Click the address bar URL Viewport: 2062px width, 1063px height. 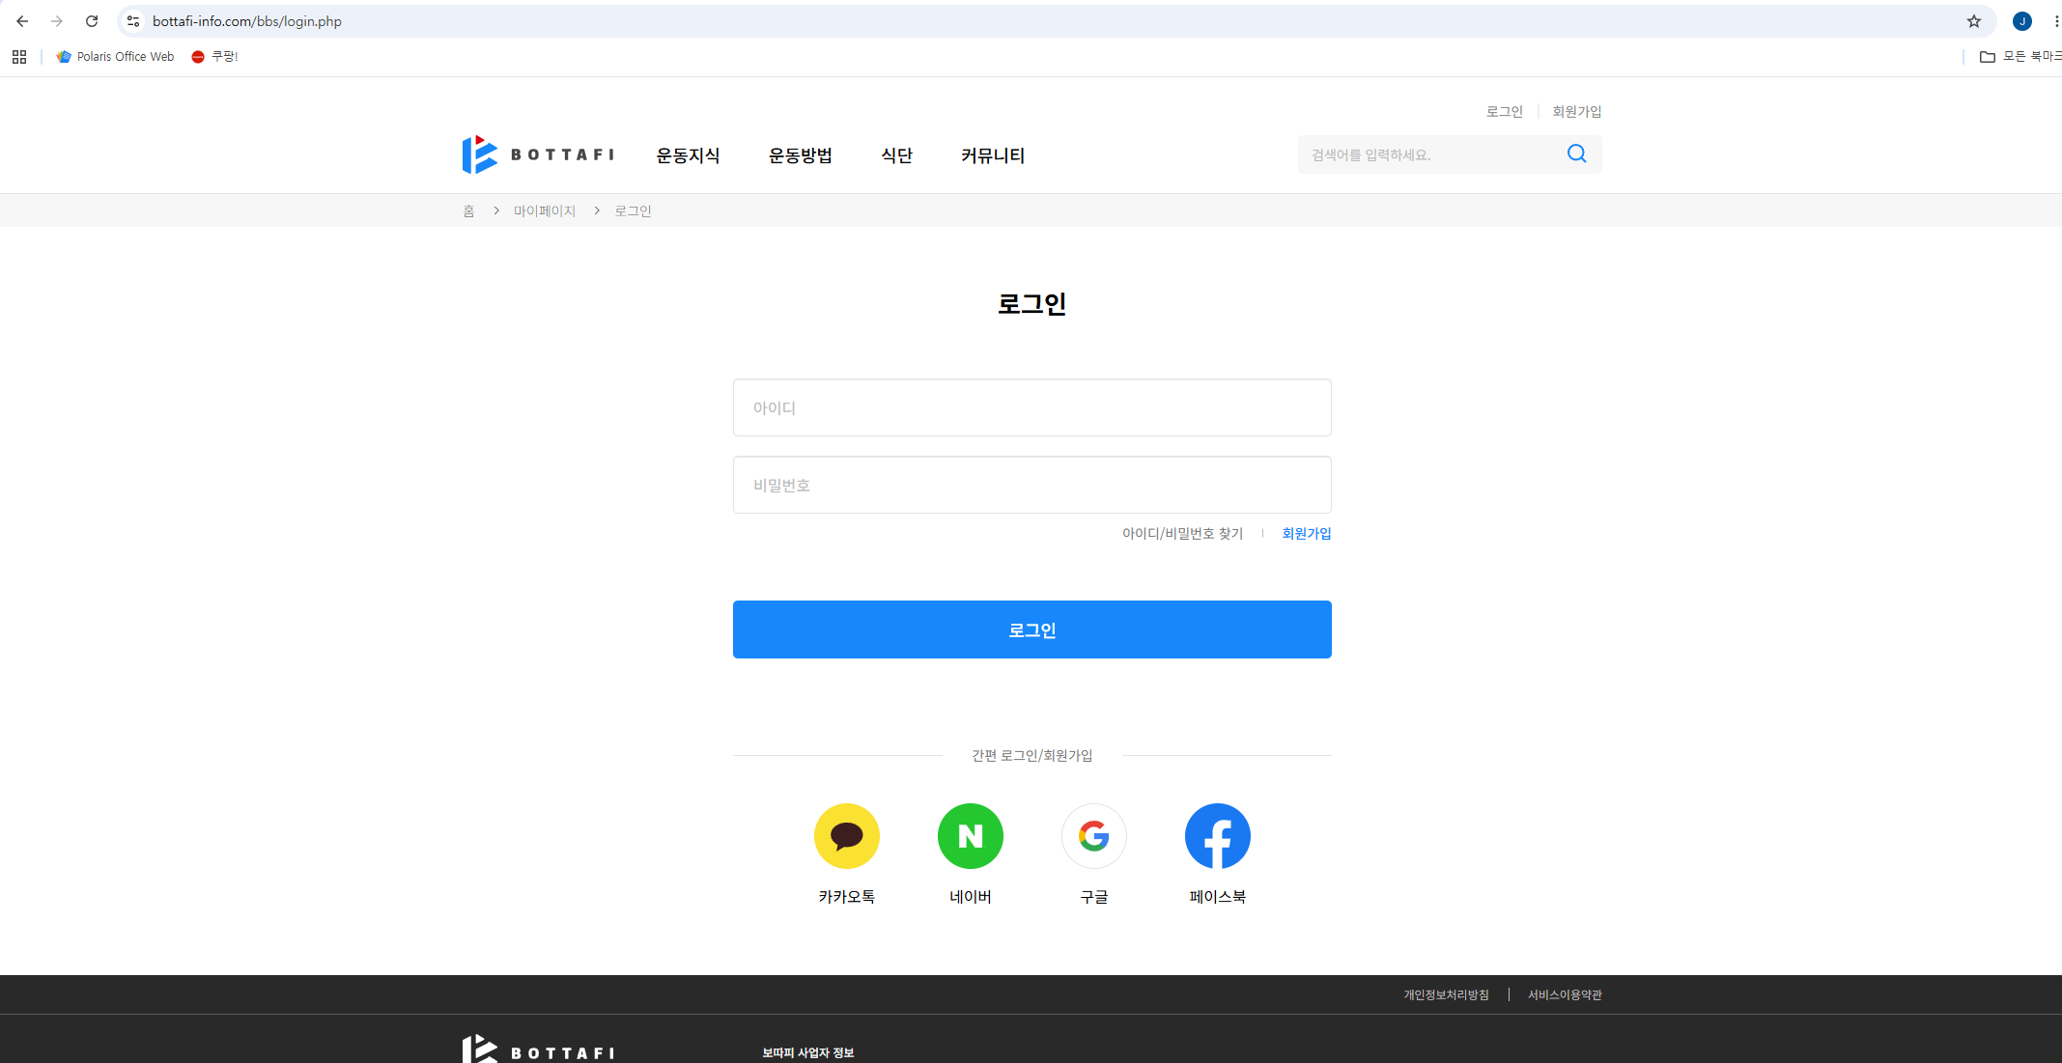click(247, 21)
